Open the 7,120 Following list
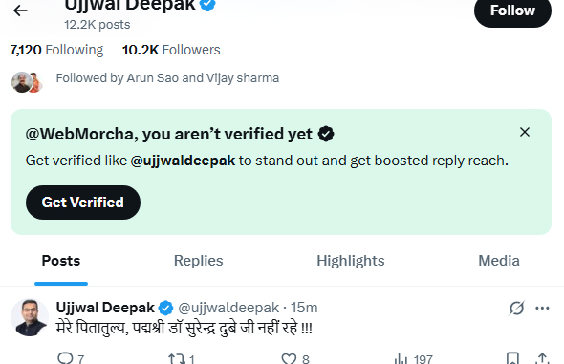Viewport: 564px width, 364px height. click(x=56, y=50)
